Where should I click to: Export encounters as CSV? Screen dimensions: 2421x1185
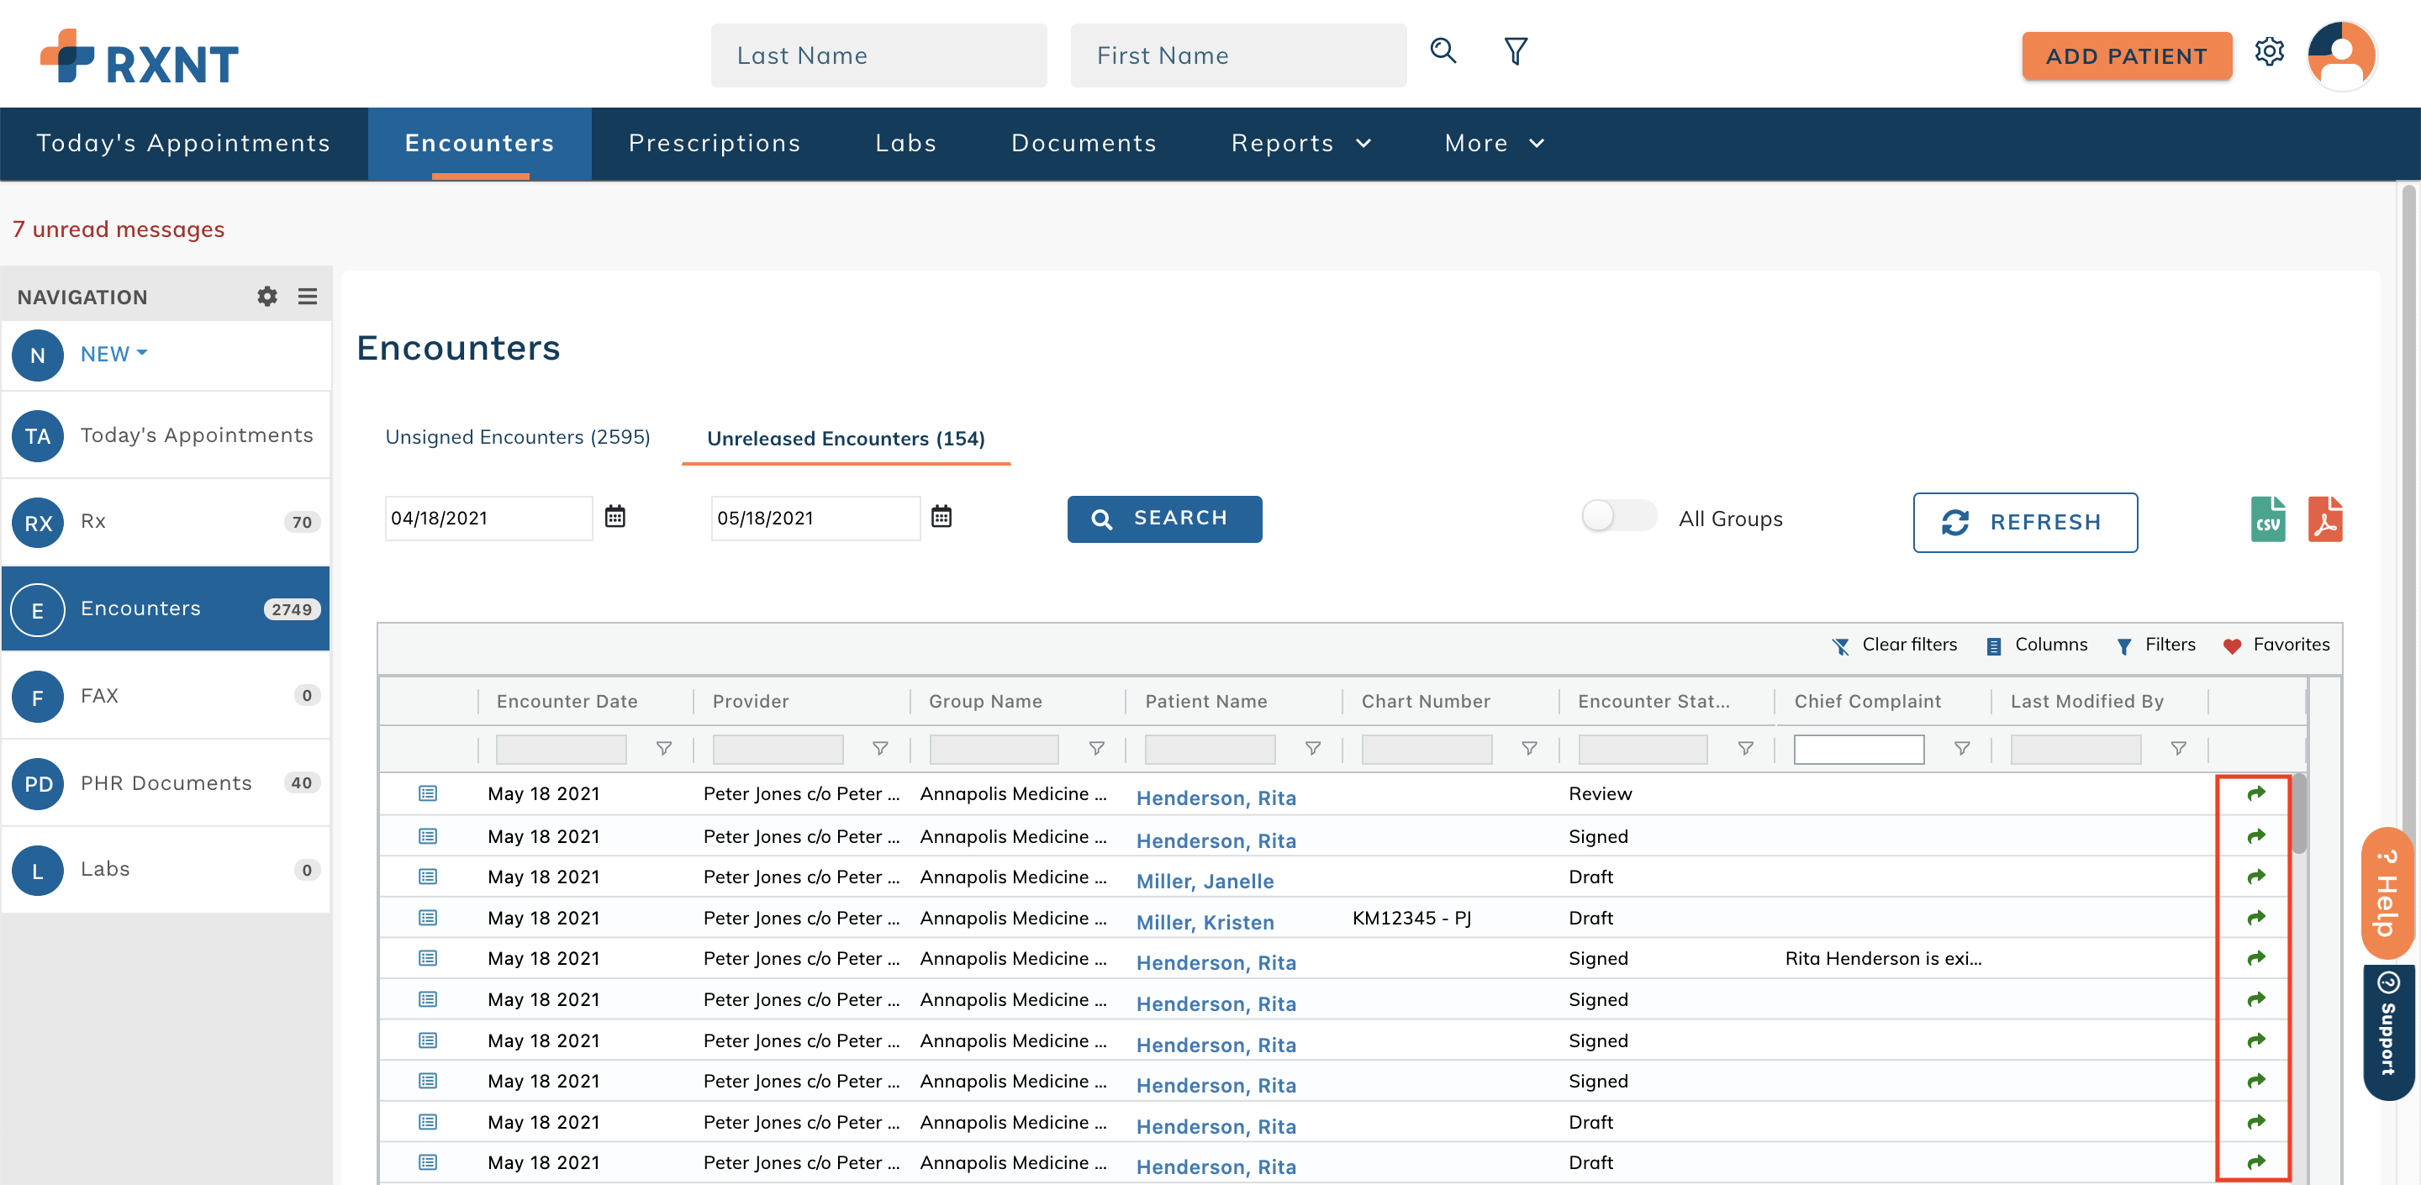2268,519
